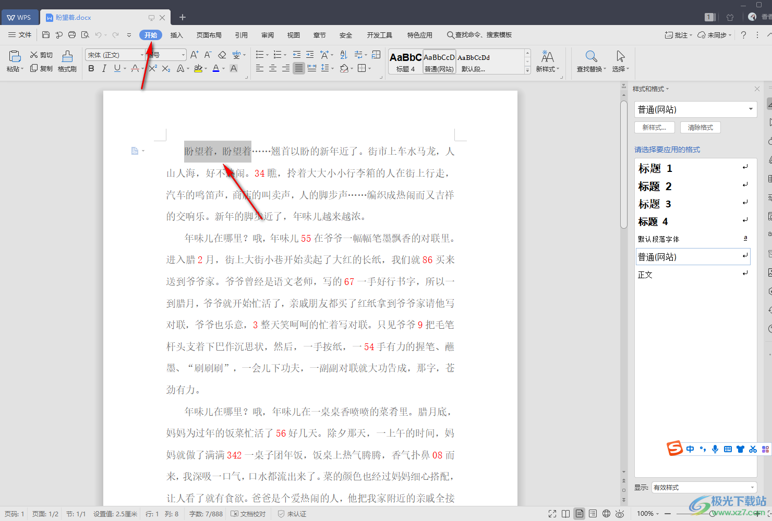Viewport: 772px width, 521px height.
Task: Open the font color A swatch
Action: click(x=216, y=68)
